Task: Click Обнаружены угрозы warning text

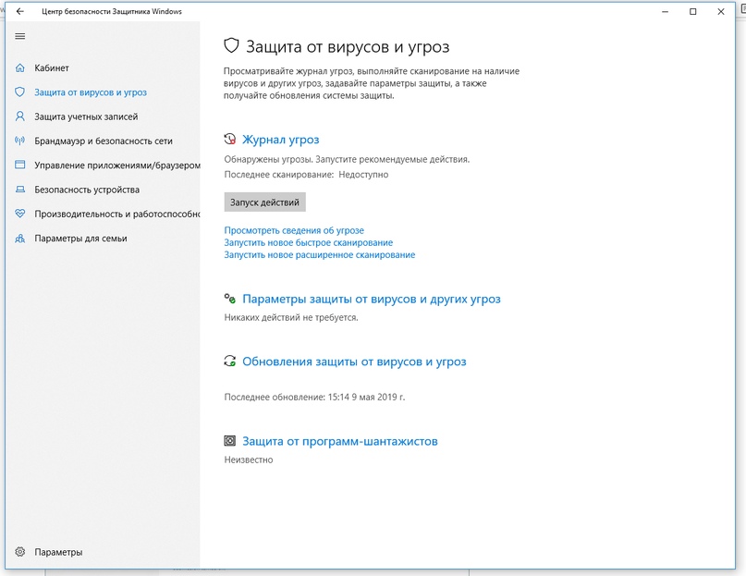Action: tap(347, 159)
